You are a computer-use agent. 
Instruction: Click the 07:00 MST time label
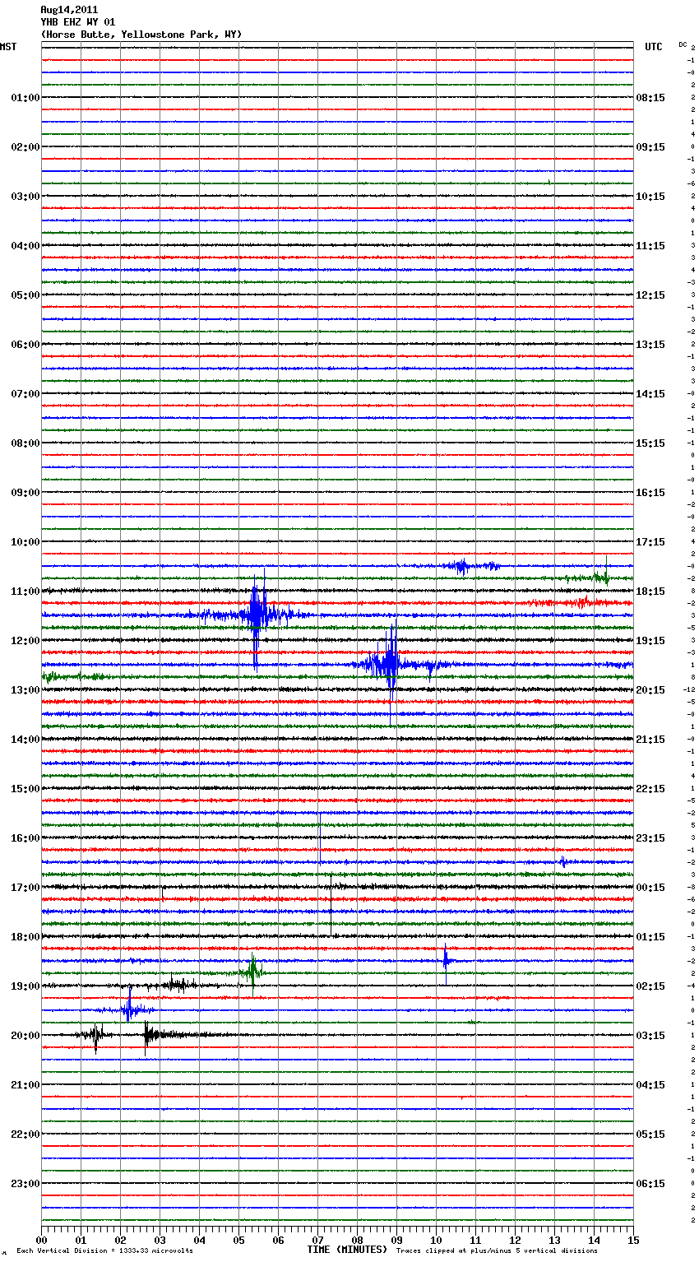(x=25, y=394)
